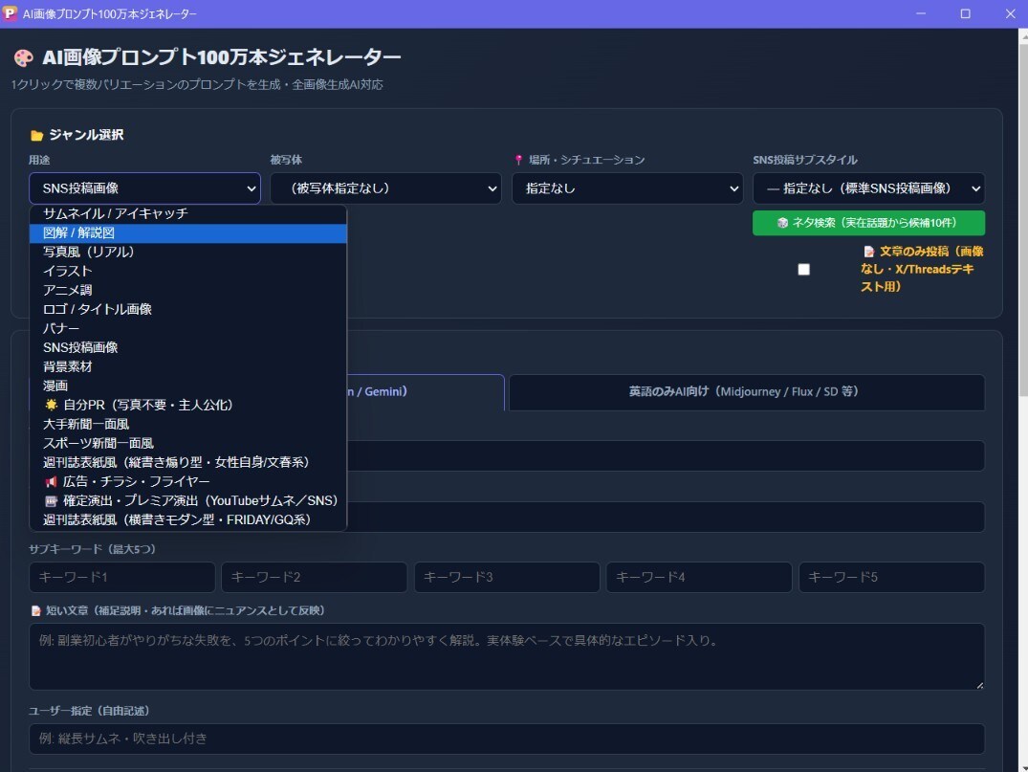Expand the 場所・シチュエーション dropdown
Viewport: 1028px width, 772px height.
pos(627,188)
